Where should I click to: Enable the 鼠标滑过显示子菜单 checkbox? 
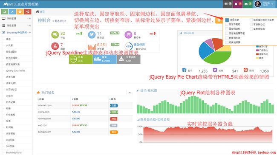tap(251, 20)
